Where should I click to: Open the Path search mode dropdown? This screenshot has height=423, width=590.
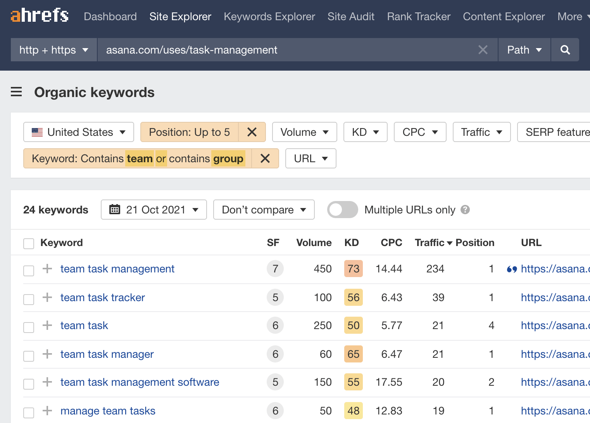tap(523, 50)
